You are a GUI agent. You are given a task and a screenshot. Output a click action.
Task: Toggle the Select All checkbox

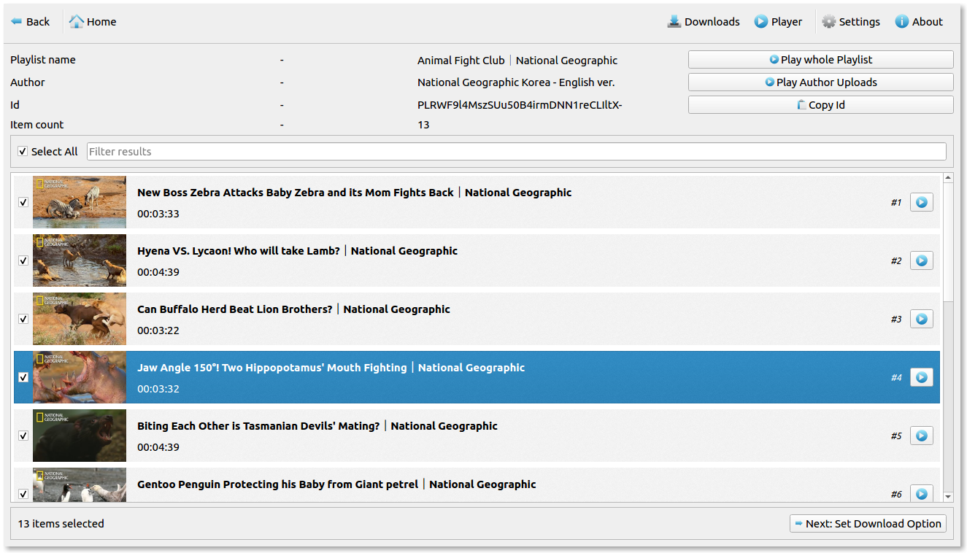pyautogui.click(x=23, y=152)
